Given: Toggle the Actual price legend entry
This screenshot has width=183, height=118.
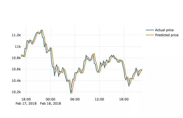Looking at the screenshot, I should click(164, 30).
